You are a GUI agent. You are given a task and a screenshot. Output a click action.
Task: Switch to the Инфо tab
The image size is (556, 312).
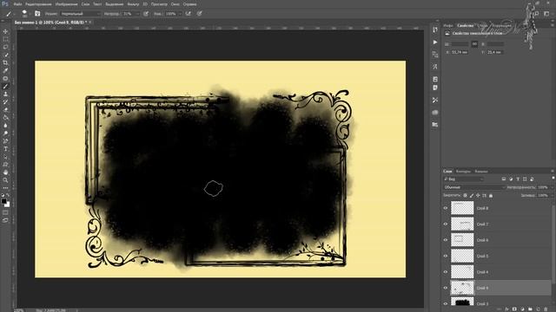(448, 25)
